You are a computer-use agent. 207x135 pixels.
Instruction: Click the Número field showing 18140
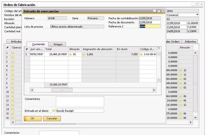pos(57,18)
